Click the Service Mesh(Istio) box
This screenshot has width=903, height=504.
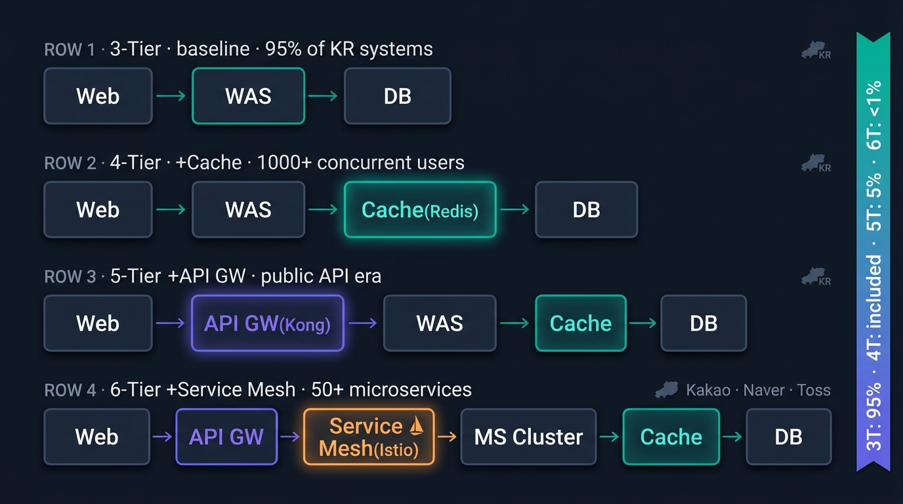point(369,436)
